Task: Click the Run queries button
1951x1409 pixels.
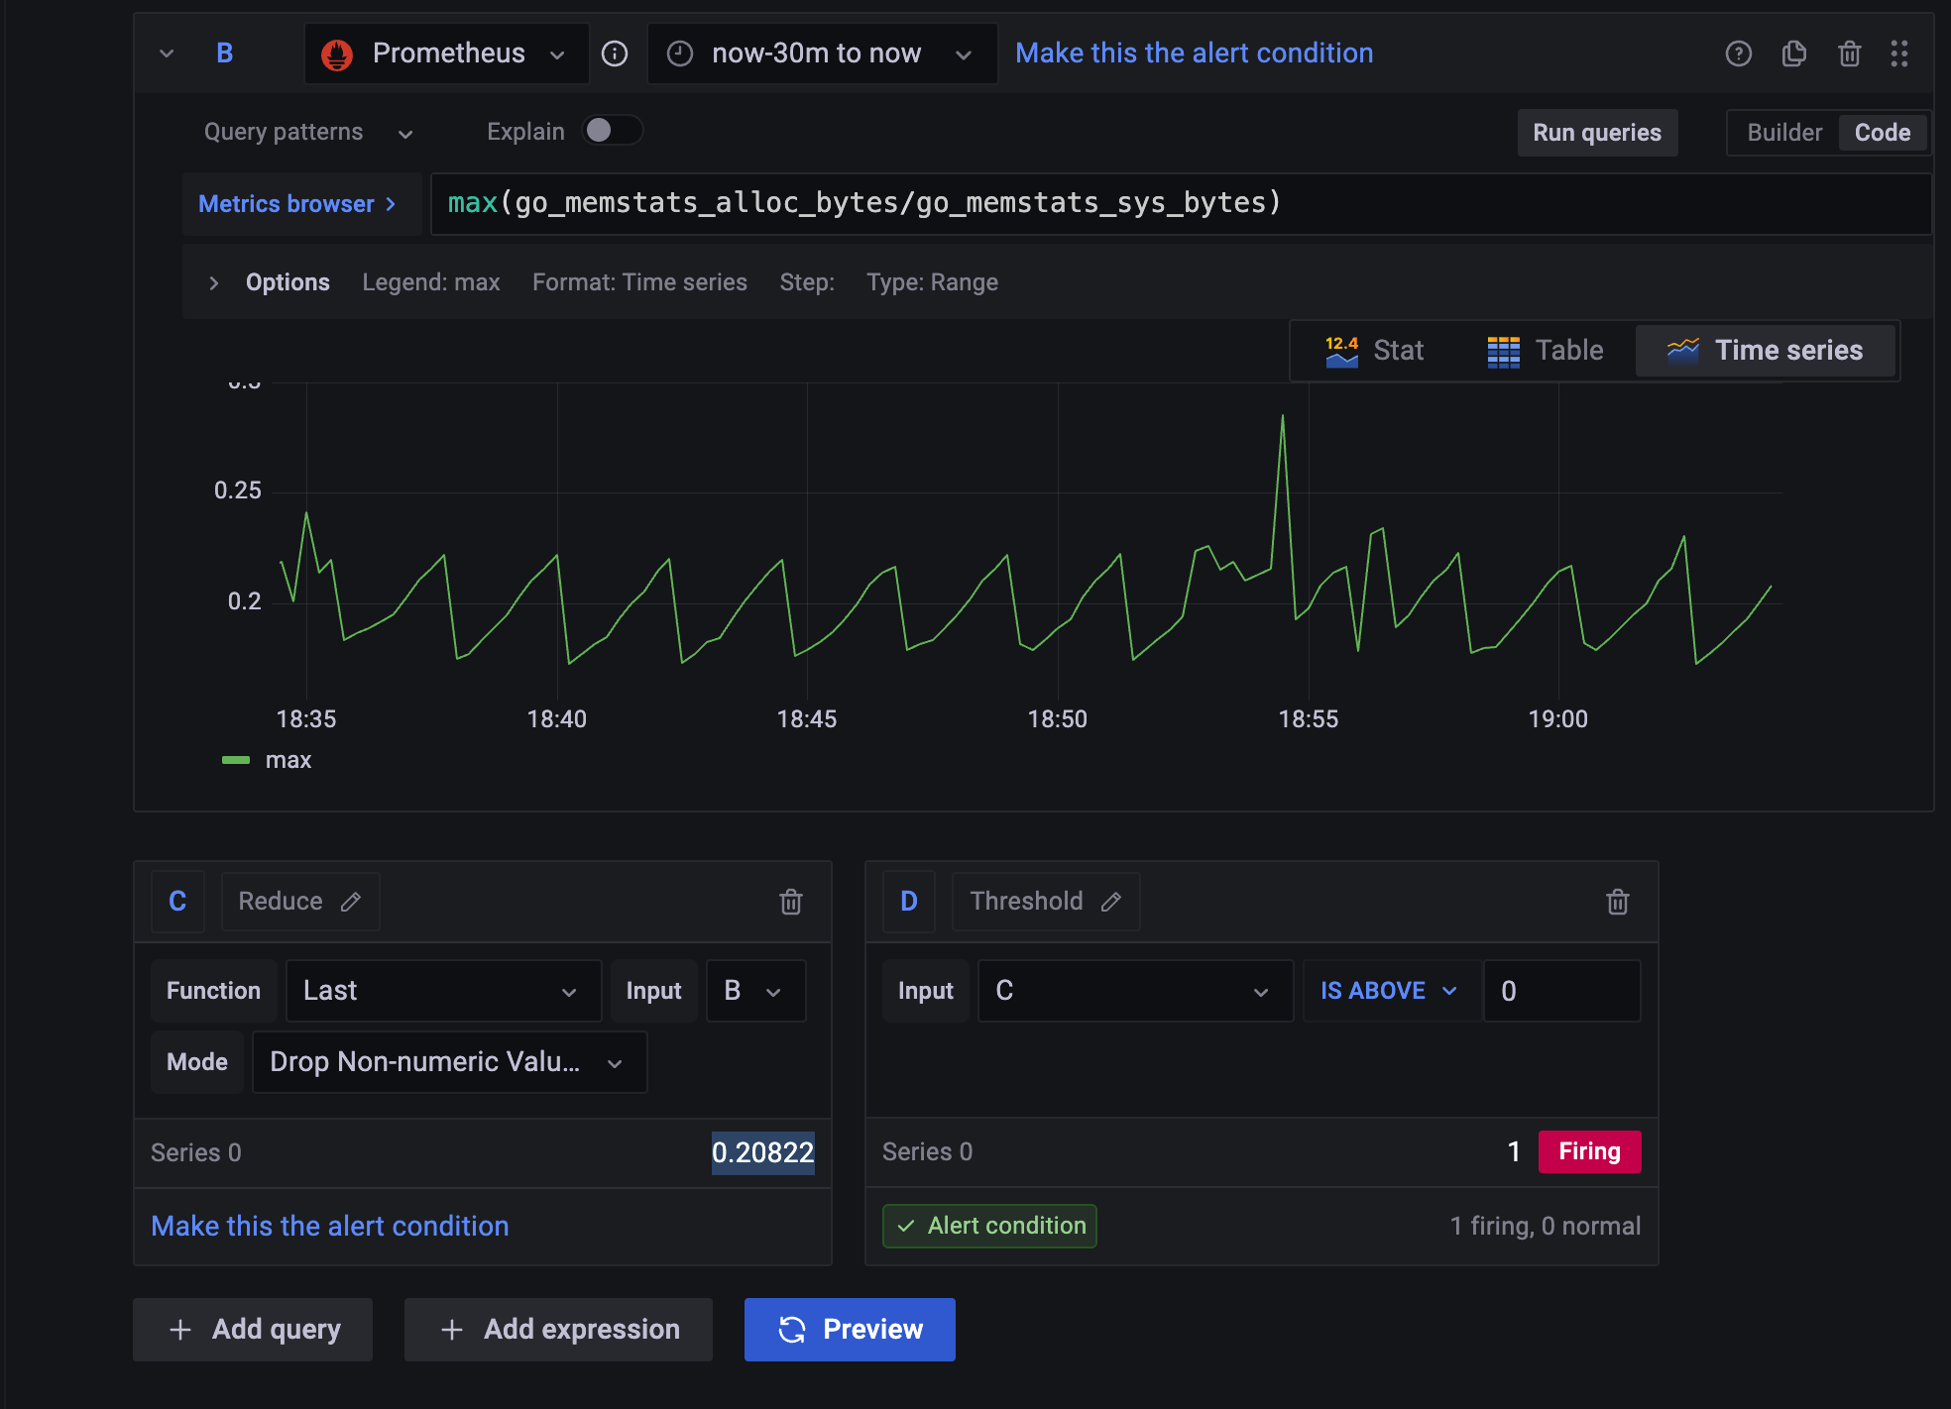Action: pyautogui.click(x=1596, y=133)
